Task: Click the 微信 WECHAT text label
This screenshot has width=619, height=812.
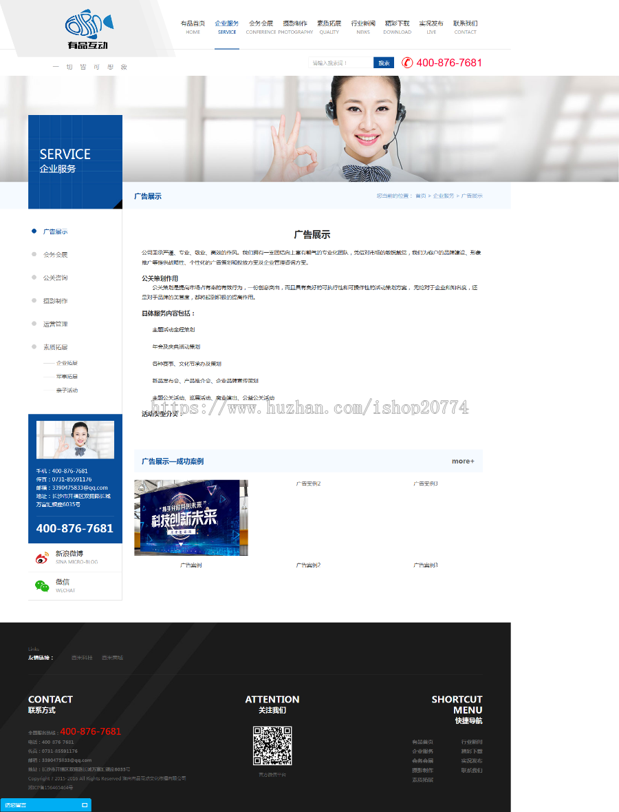Action: [x=65, y=585]
